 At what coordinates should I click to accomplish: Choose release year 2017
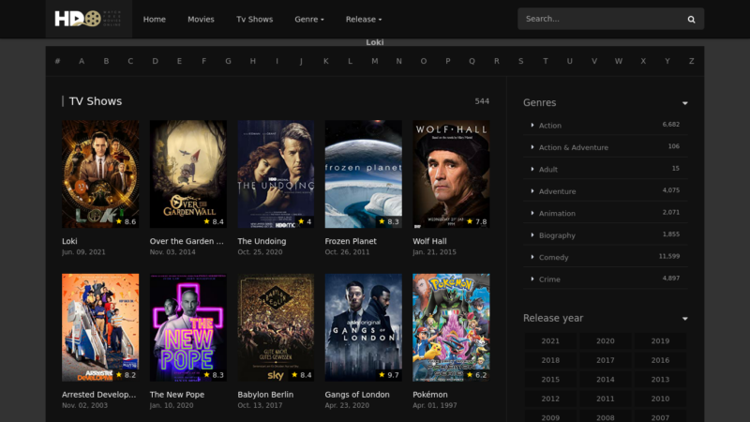(x=605, y=360)
